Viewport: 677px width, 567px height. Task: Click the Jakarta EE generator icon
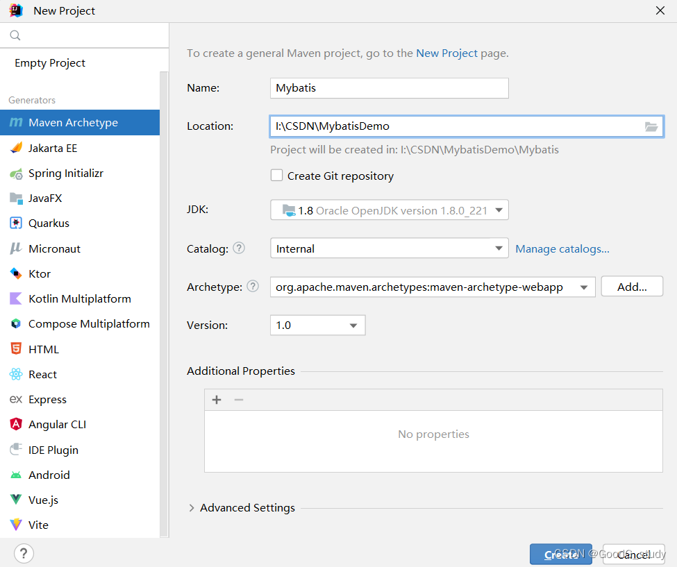[x=16, y=148]
